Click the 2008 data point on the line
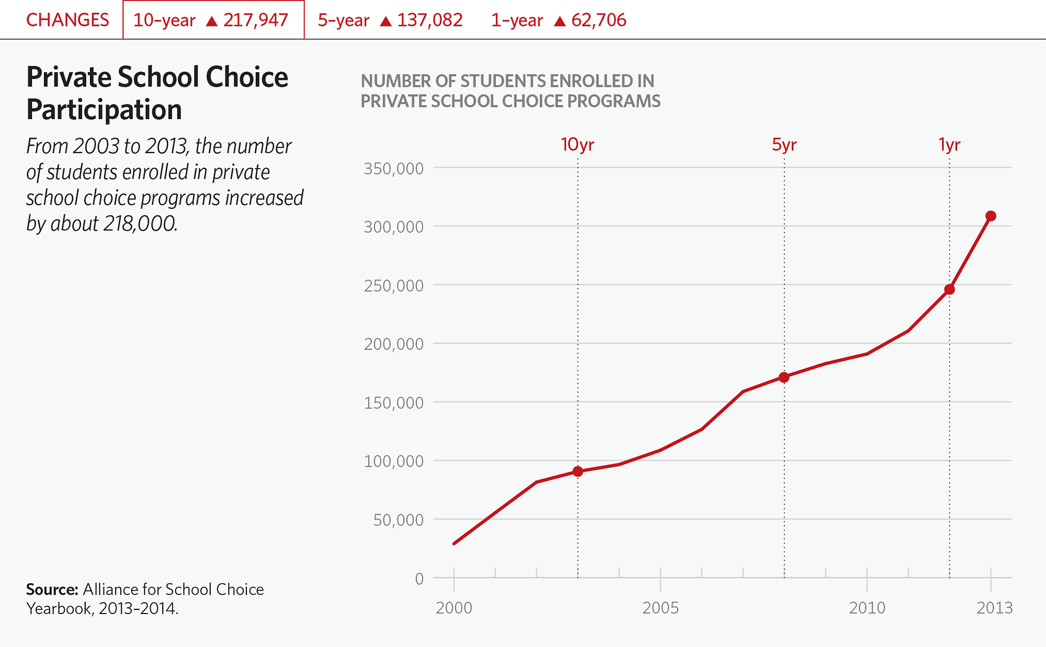Screen dimensions: 1046x647 click(784, 377)
